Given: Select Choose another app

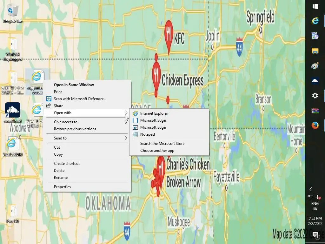Looking at the screenshot, I should tap(169, 151).
